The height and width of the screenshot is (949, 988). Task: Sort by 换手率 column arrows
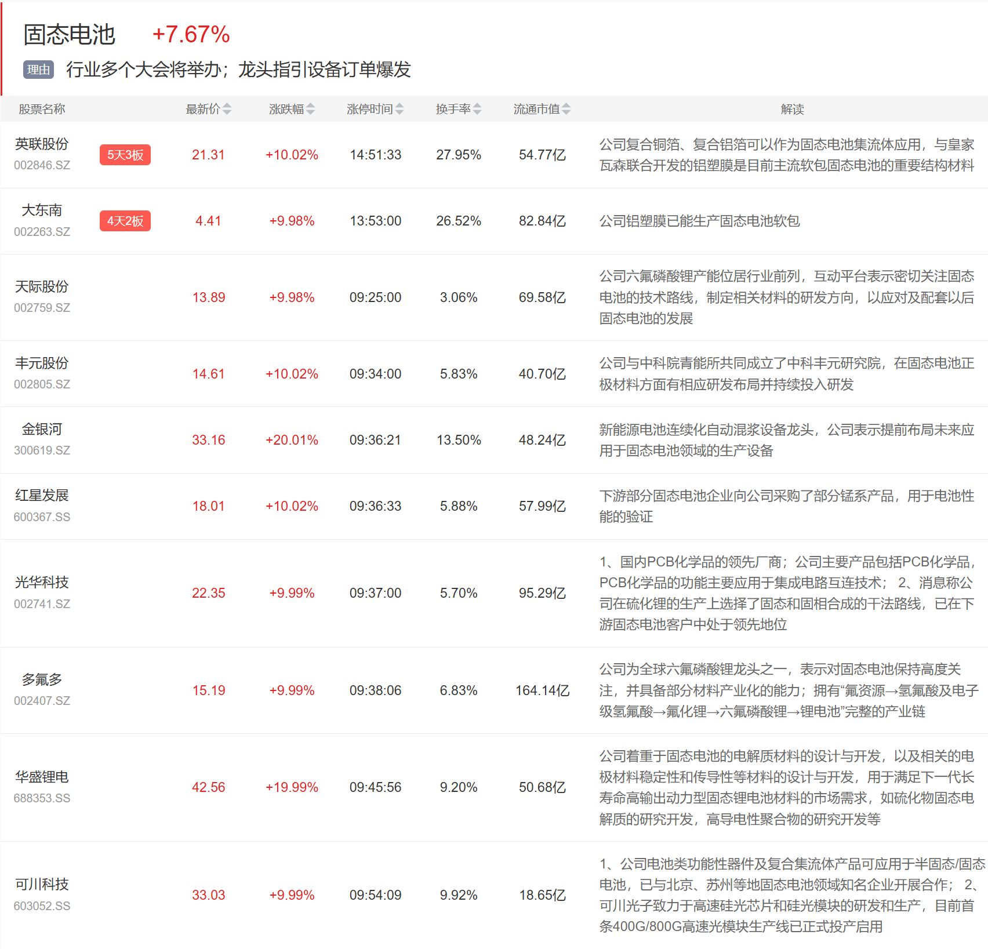477,109
